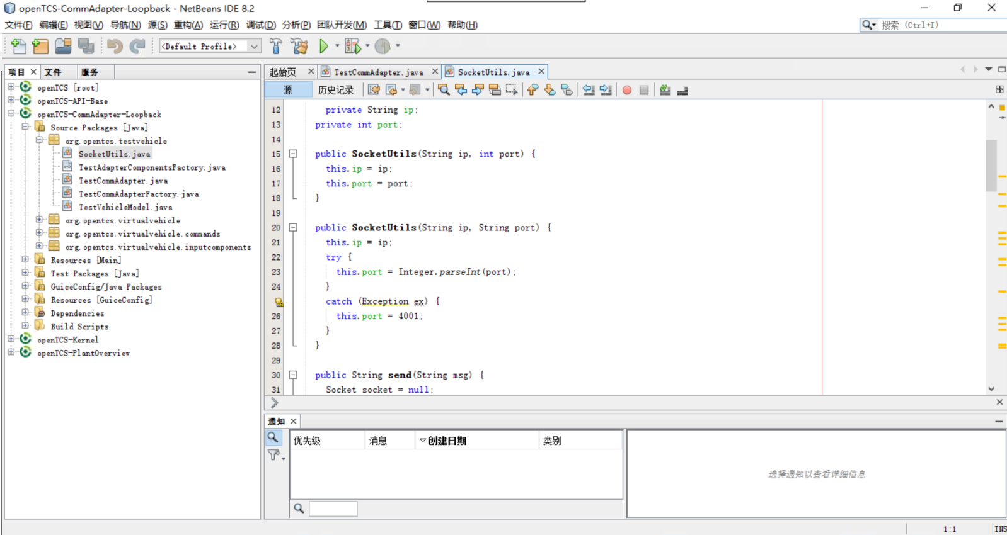1007x535 pixels.
Task: Click Shift Line Left icon
Action: click(x=589, y=90)
